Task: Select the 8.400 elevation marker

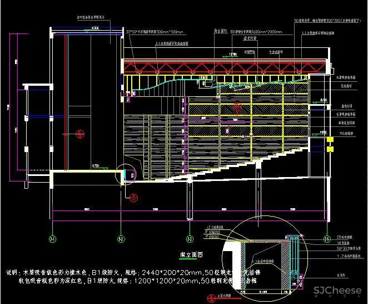Action: point(320,101)
